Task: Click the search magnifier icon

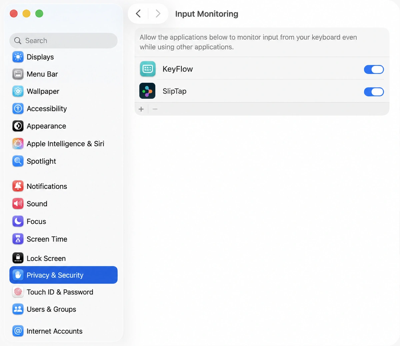Action: point(18,41)
